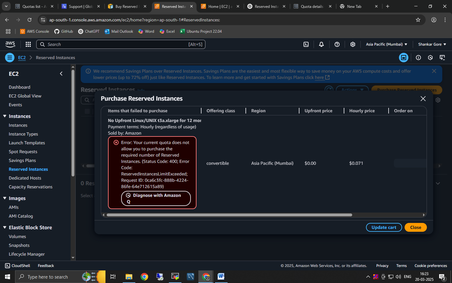Click the dialog's horizontal scrollbar
Image resolution: width=452 pixels, height=283 pixels.
tap(229, 215)
